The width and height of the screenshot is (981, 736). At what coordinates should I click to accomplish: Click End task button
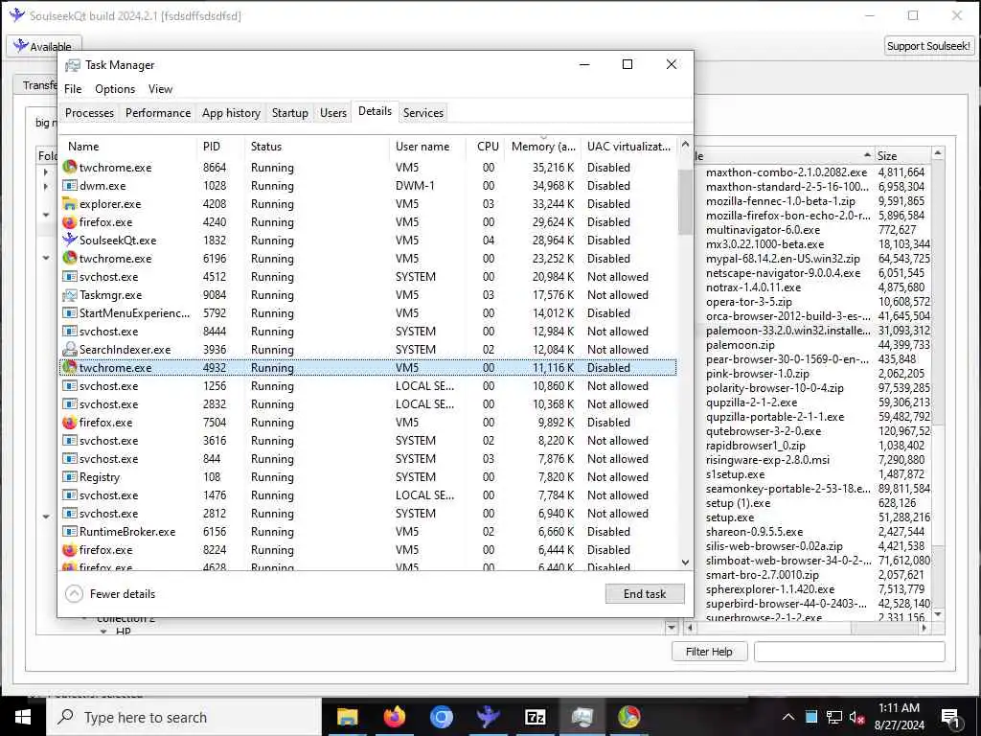(645, 594)
